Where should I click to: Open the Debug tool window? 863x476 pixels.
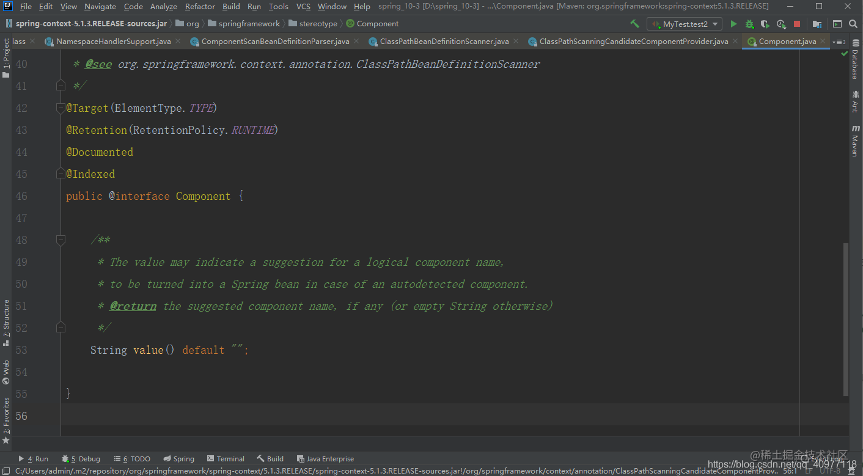coord(81,459)
